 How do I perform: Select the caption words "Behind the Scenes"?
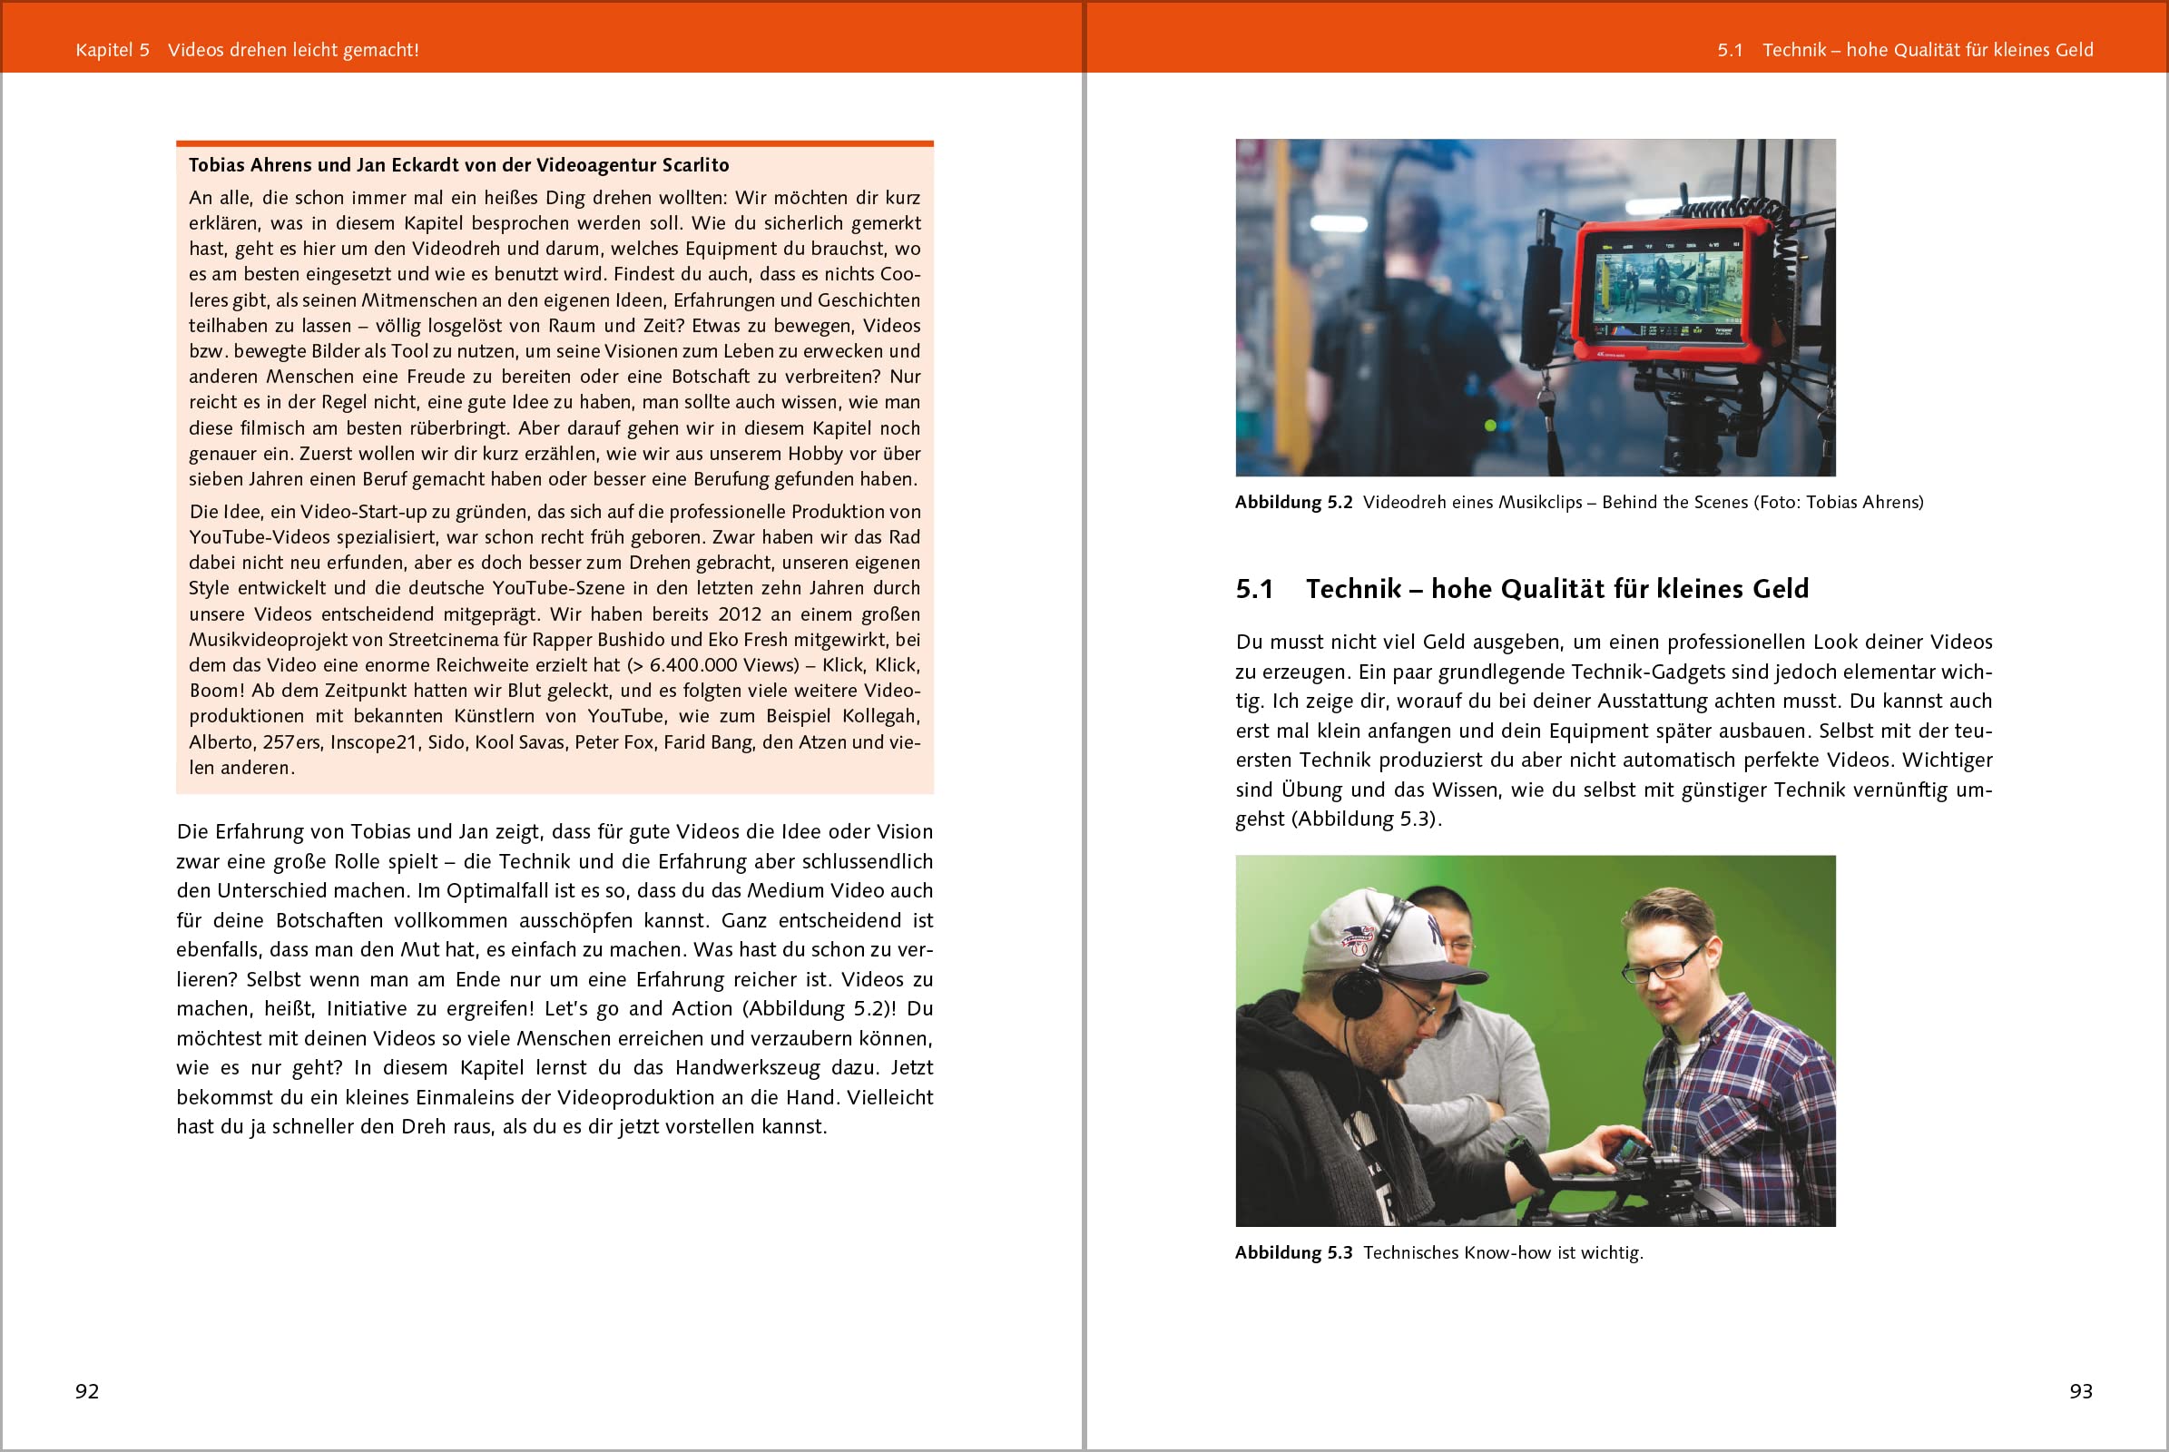pos(1675,503)
